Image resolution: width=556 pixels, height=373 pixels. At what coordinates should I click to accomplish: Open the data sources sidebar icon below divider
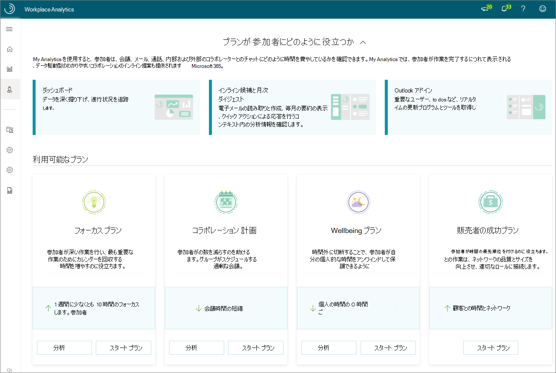pyautogui.click(x=9, y=130)
